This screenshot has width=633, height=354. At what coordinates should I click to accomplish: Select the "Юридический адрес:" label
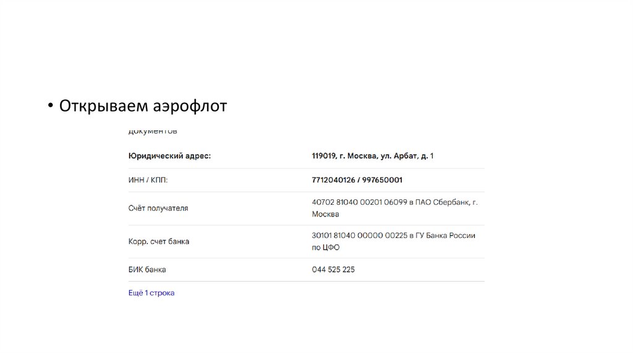point(169,156)
